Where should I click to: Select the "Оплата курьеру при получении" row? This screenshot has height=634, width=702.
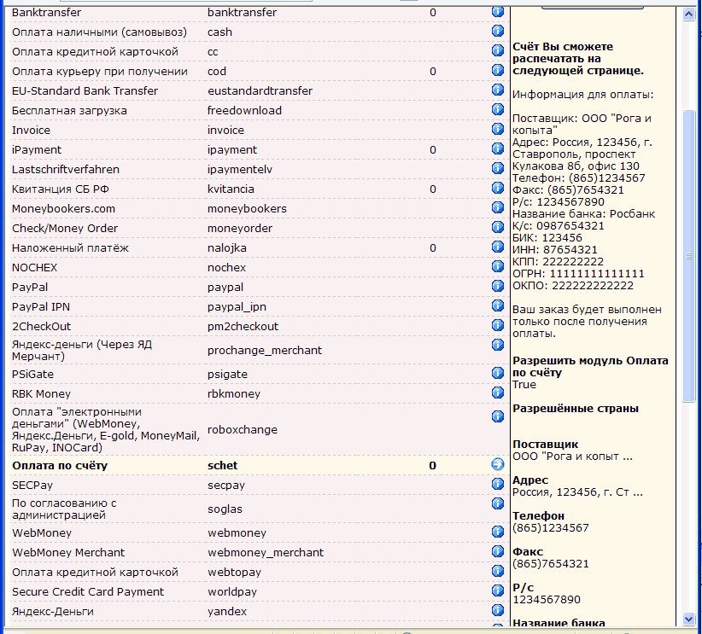[x=260, y=72]
